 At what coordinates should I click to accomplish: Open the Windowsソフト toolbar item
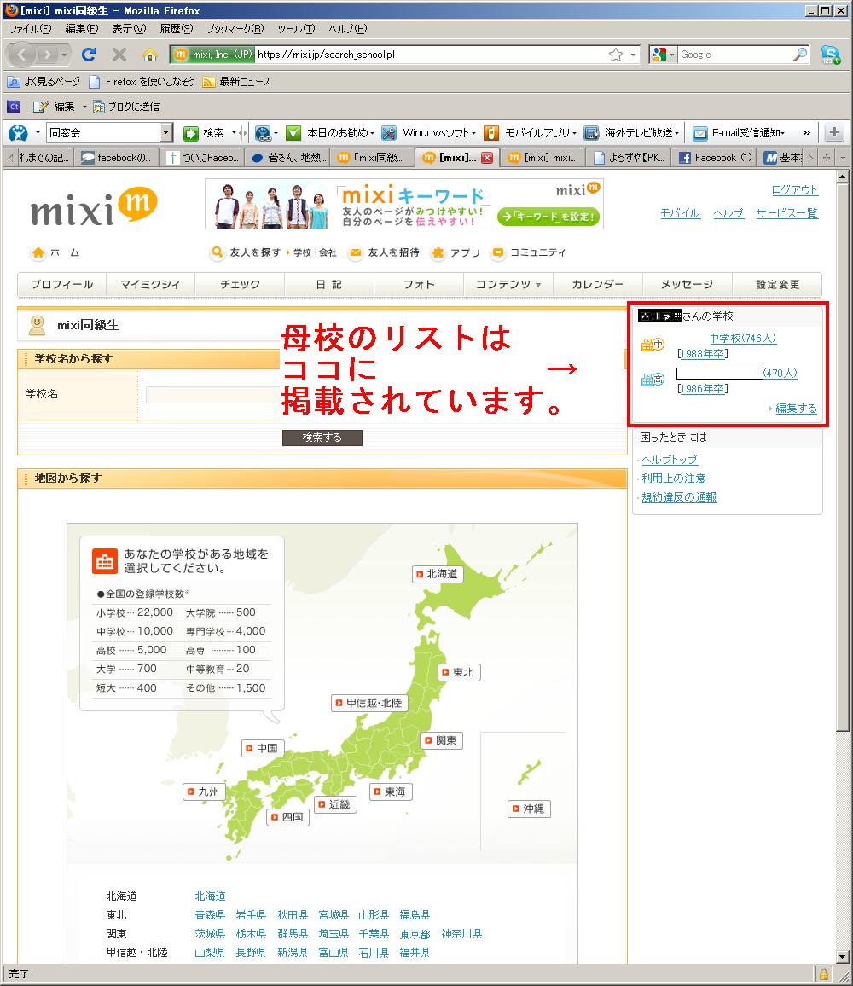pos(428,133)
